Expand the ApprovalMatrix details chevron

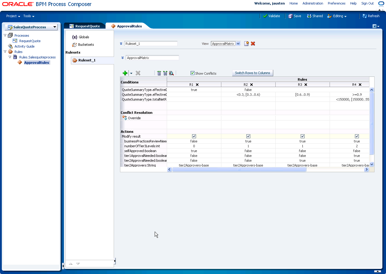pyautogui.click(x=123, y=58)
